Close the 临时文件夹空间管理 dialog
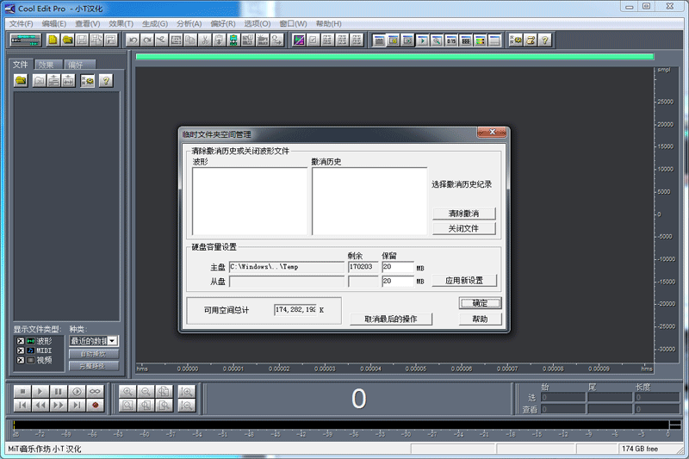 pyautogui.click(x=492, y=132)
